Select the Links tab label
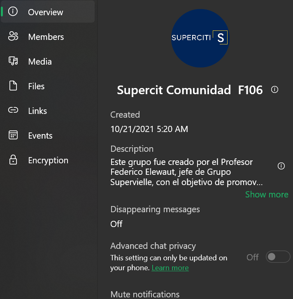Viewport: 293px width, 299px height. (37, 111)
